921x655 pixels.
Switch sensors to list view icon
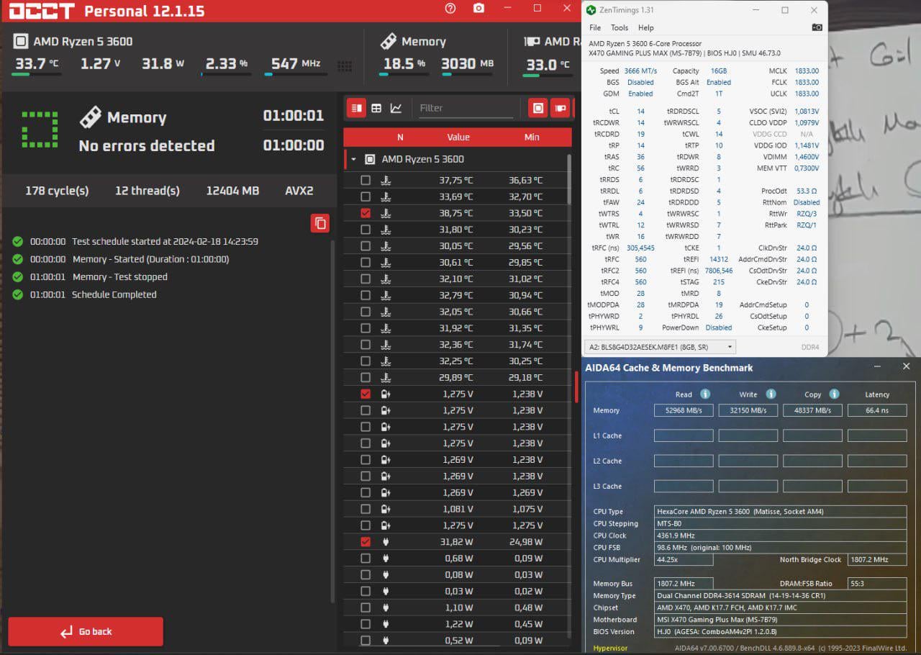[x=357, y=108]
